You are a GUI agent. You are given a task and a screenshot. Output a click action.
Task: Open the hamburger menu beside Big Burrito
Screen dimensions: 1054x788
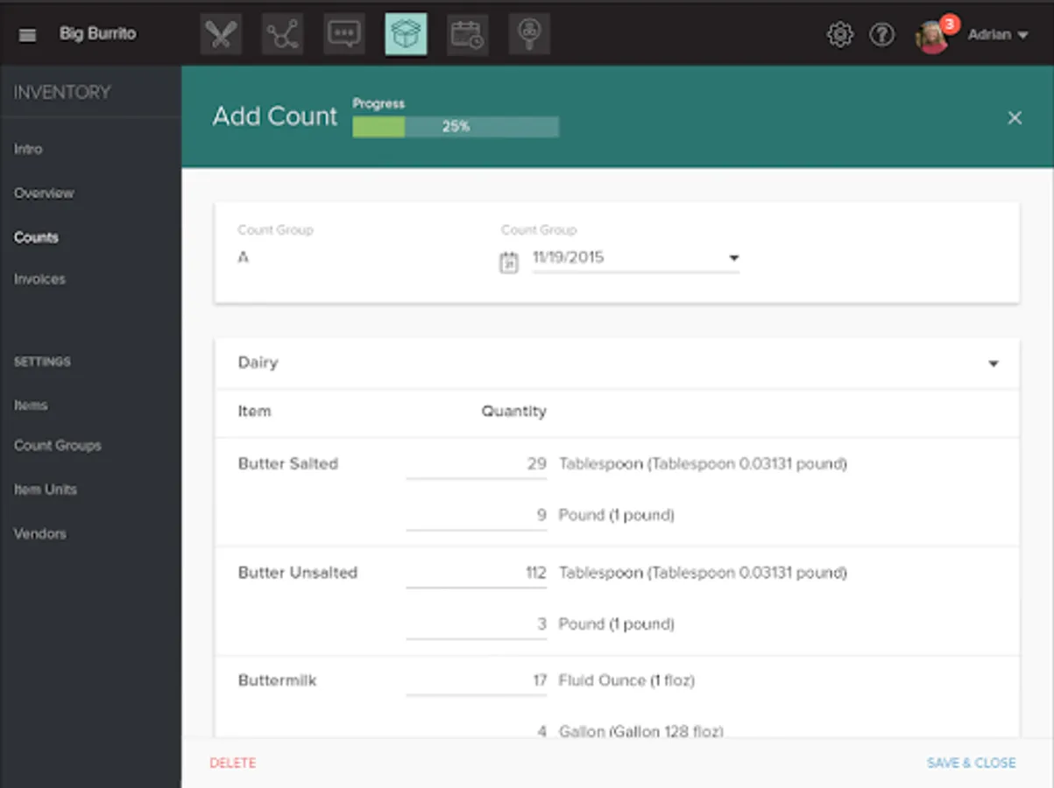tap(27, 35)
